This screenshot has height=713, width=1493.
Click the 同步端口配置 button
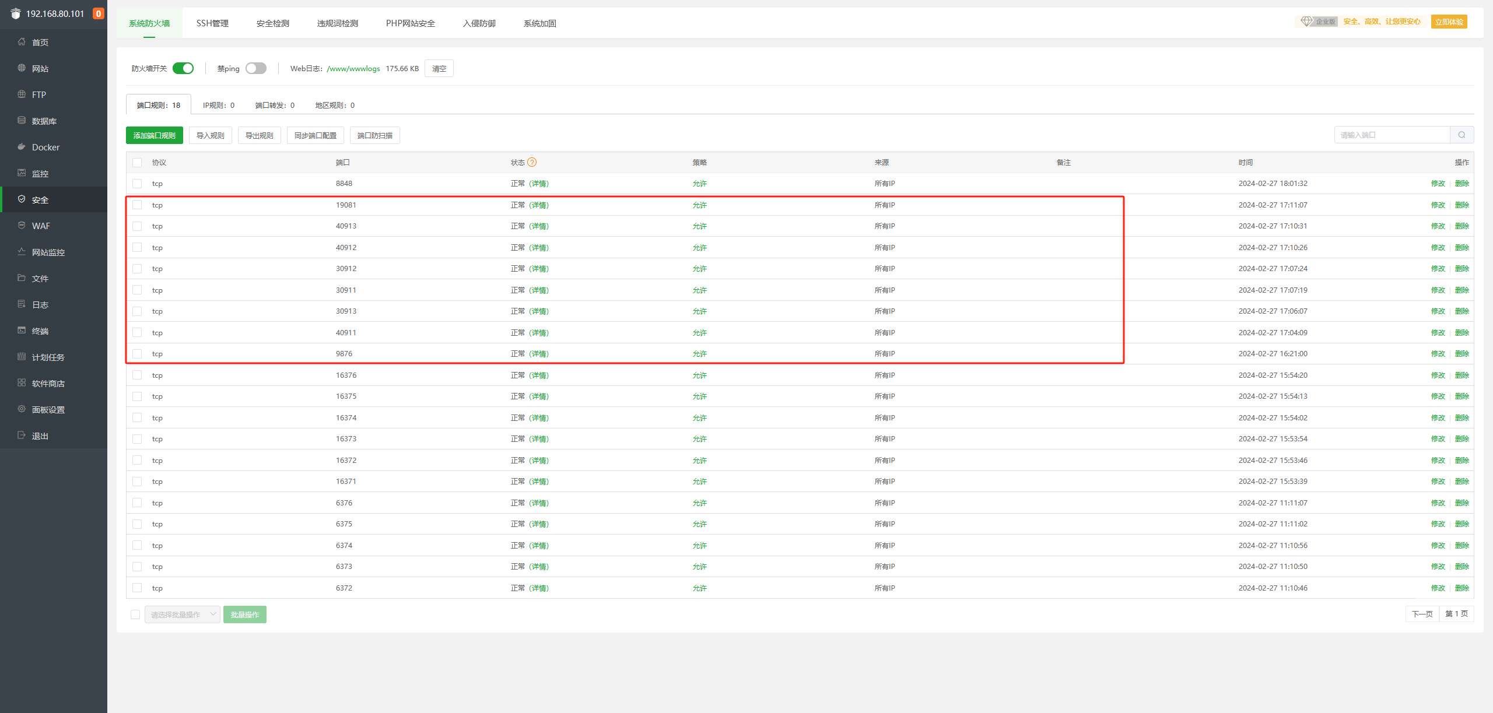click(x=316, y=135)
